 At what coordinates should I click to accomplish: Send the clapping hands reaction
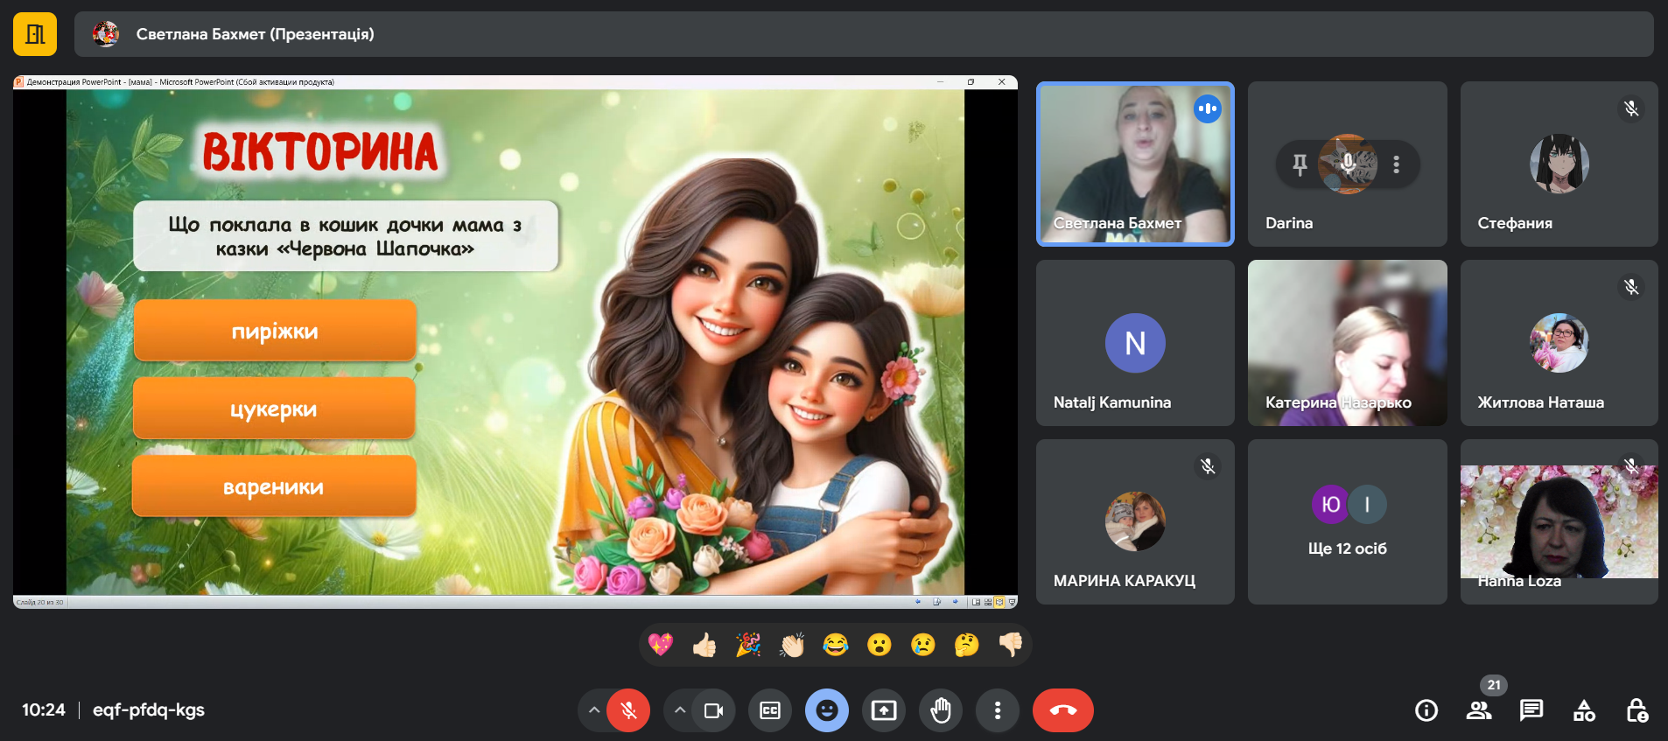792,645
